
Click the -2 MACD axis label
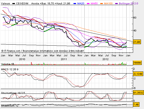coord(134,78)
